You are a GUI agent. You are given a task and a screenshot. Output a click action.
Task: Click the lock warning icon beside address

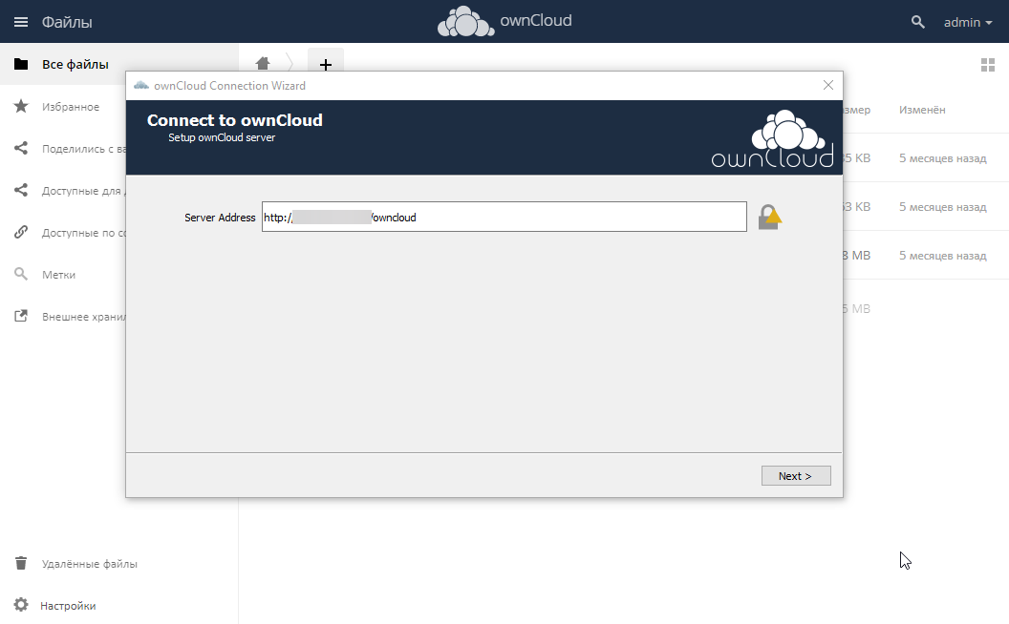(x=769, y=218)
